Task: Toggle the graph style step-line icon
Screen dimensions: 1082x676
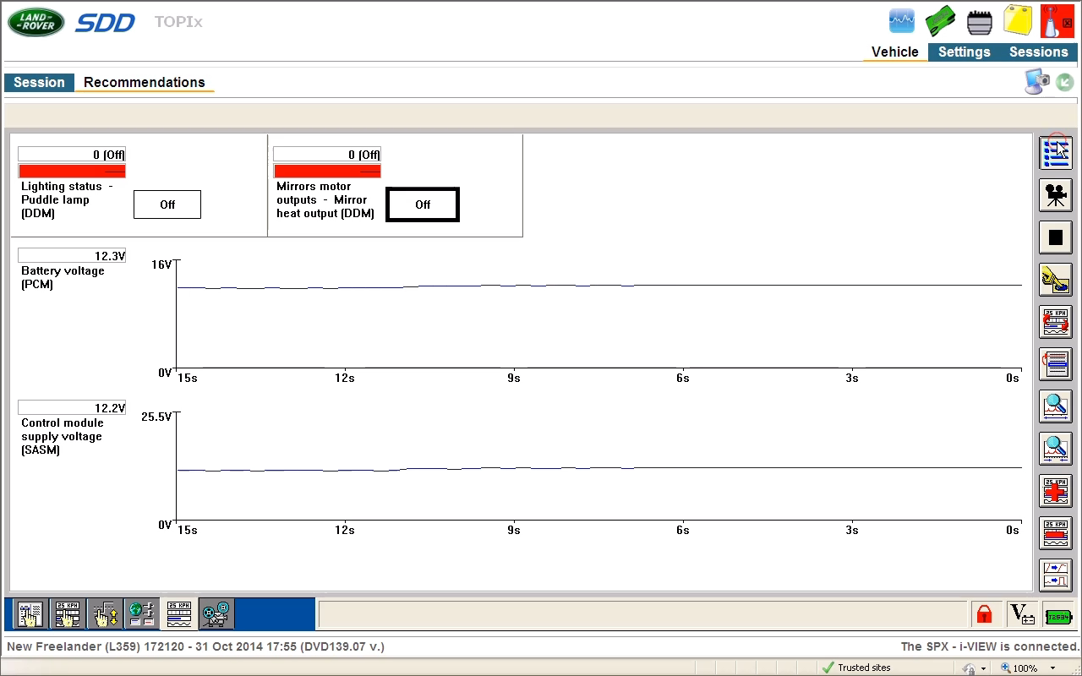Action: click(1055, 575)
